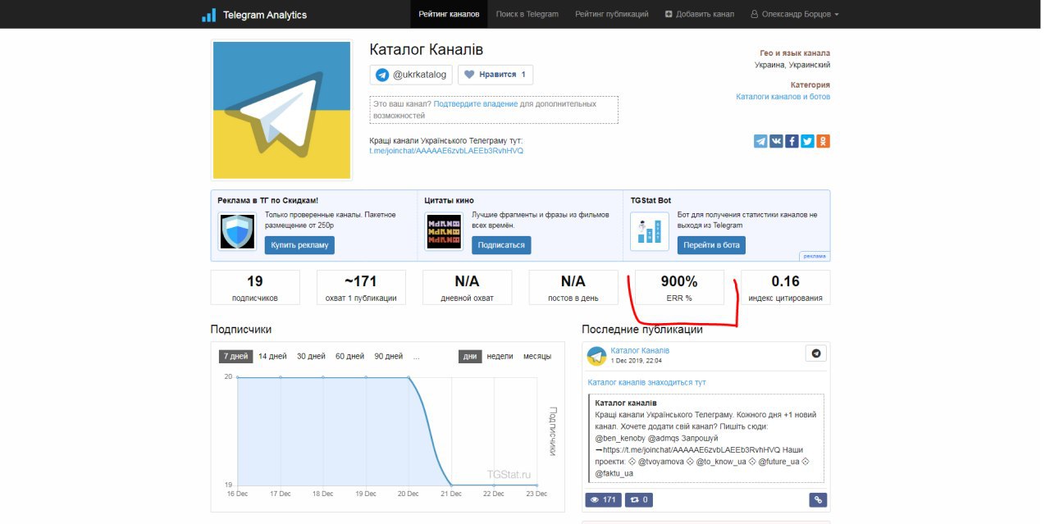Click the Подписаться button

(501, 245)
